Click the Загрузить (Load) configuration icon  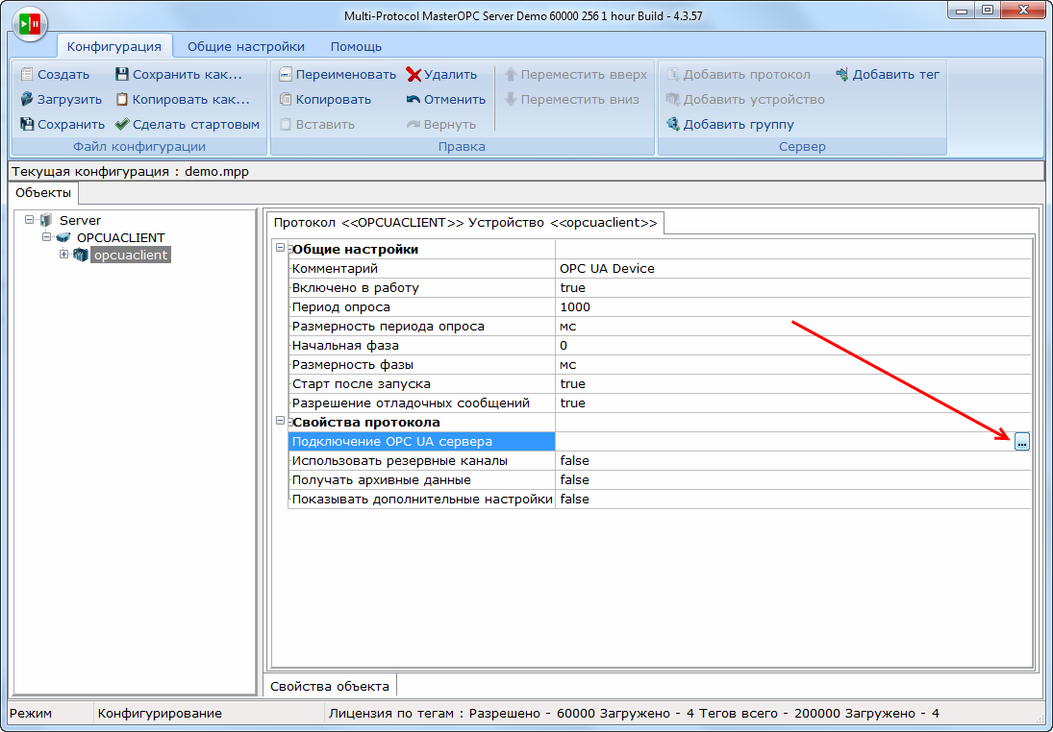point(27,99)
